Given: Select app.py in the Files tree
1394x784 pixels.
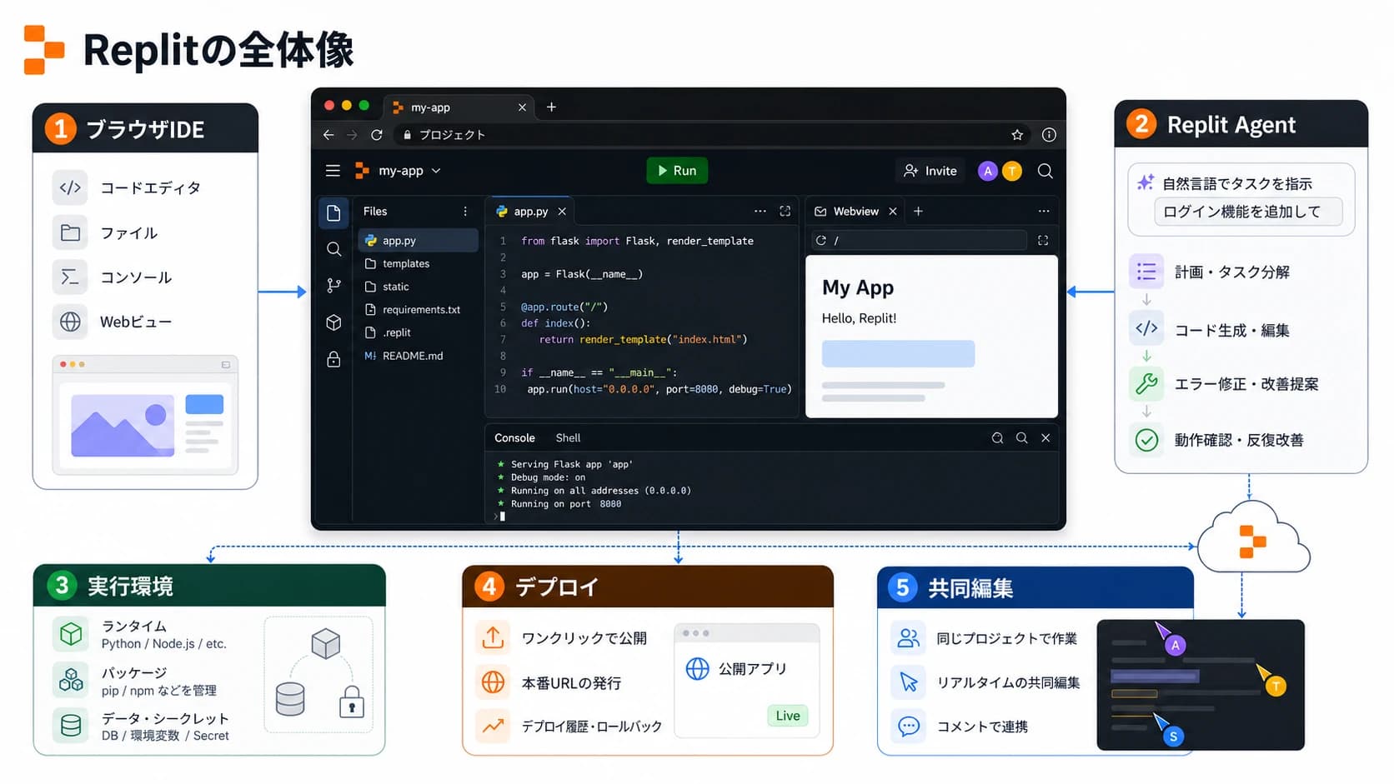Looking at the screenshot, I should point(419,241).
